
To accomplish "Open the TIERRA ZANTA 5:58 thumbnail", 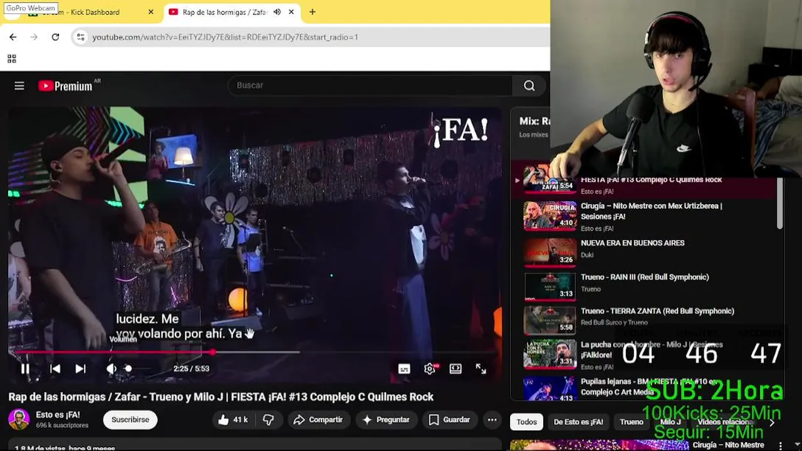I will (549, 321).
